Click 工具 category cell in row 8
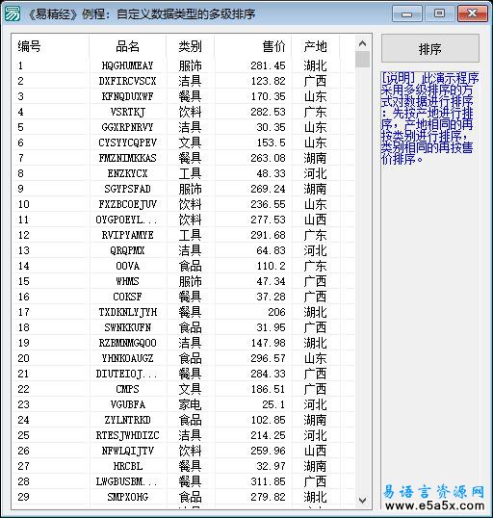 click(x=190, y=173)
